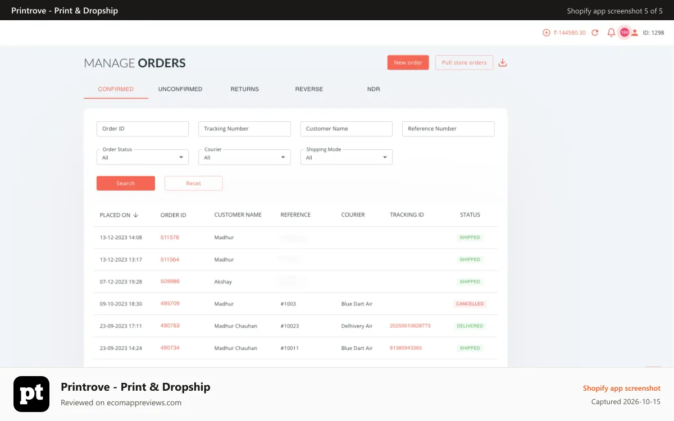Image resolution: width=674 pixels, height=421 pixels.
Task: Open order 490763 link
Action: (170, 326)
